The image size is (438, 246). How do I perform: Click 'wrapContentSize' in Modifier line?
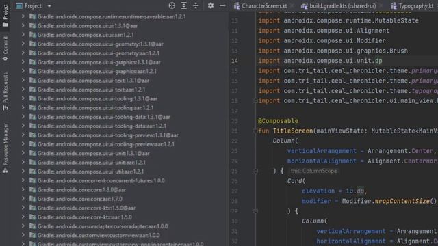(402, 201)
